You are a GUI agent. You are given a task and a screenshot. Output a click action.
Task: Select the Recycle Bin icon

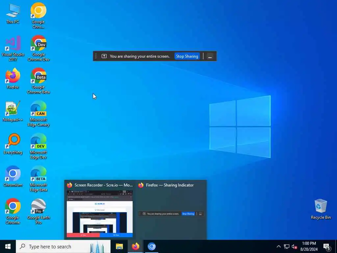[x=321, y=209]
